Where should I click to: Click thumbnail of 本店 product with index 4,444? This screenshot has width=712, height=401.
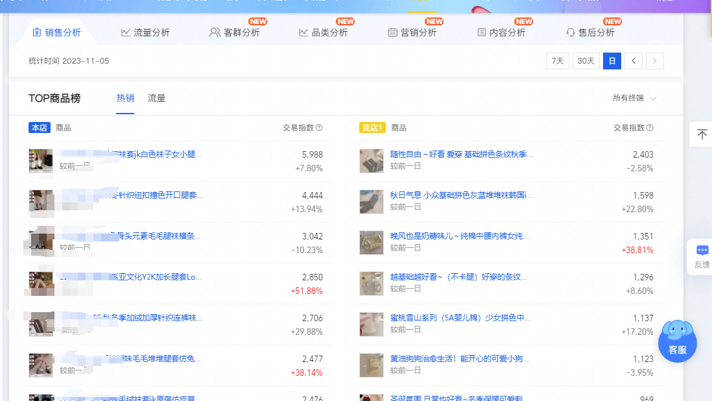coord(41,202)
